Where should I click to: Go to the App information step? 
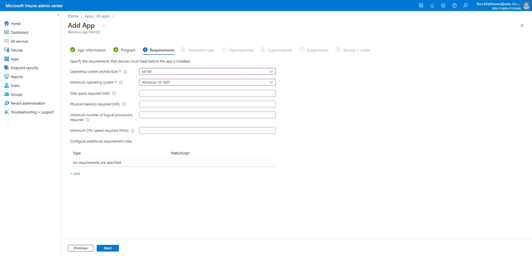click(x=88, y=50)
